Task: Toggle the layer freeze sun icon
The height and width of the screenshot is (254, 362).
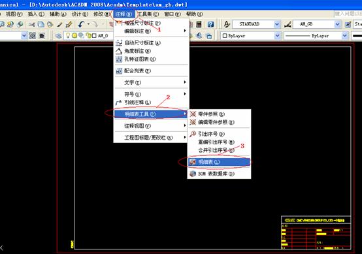Action: (74, 35)
